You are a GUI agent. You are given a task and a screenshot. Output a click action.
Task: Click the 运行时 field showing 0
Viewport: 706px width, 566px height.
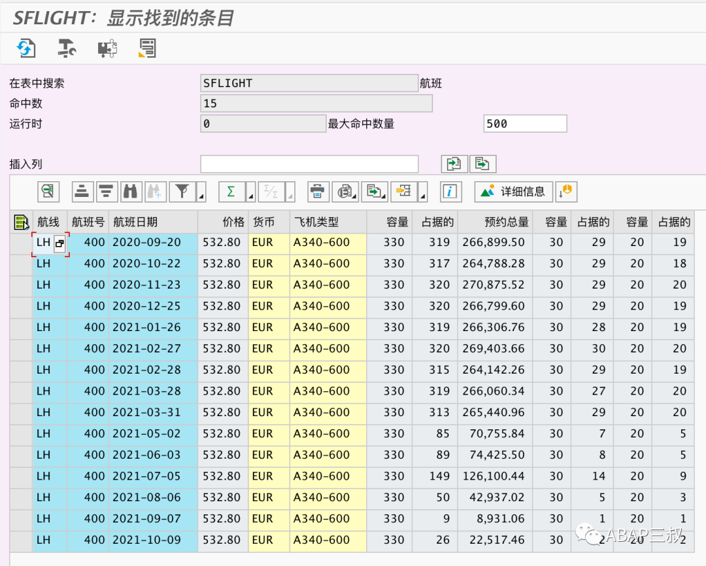point(263,124)
